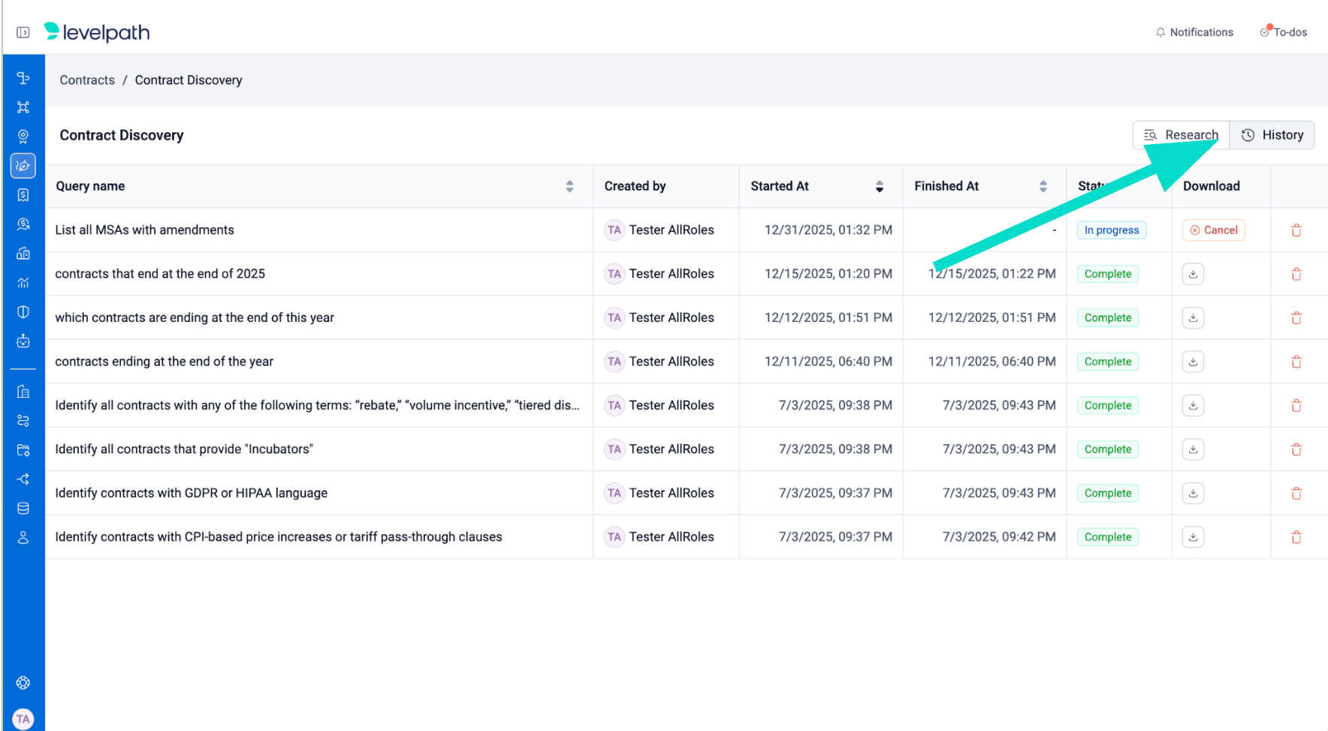Download the Incubators contracts query results
The width and height of the screenshot is (1328, 731).
point(1193,450)
